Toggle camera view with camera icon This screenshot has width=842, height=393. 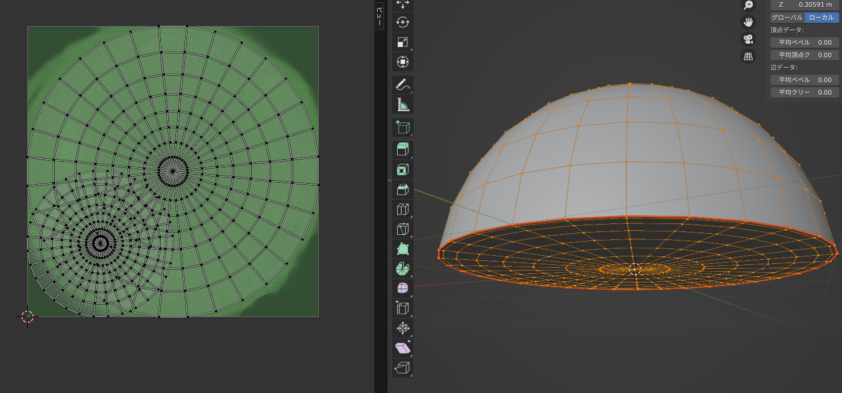coord(748,39)
